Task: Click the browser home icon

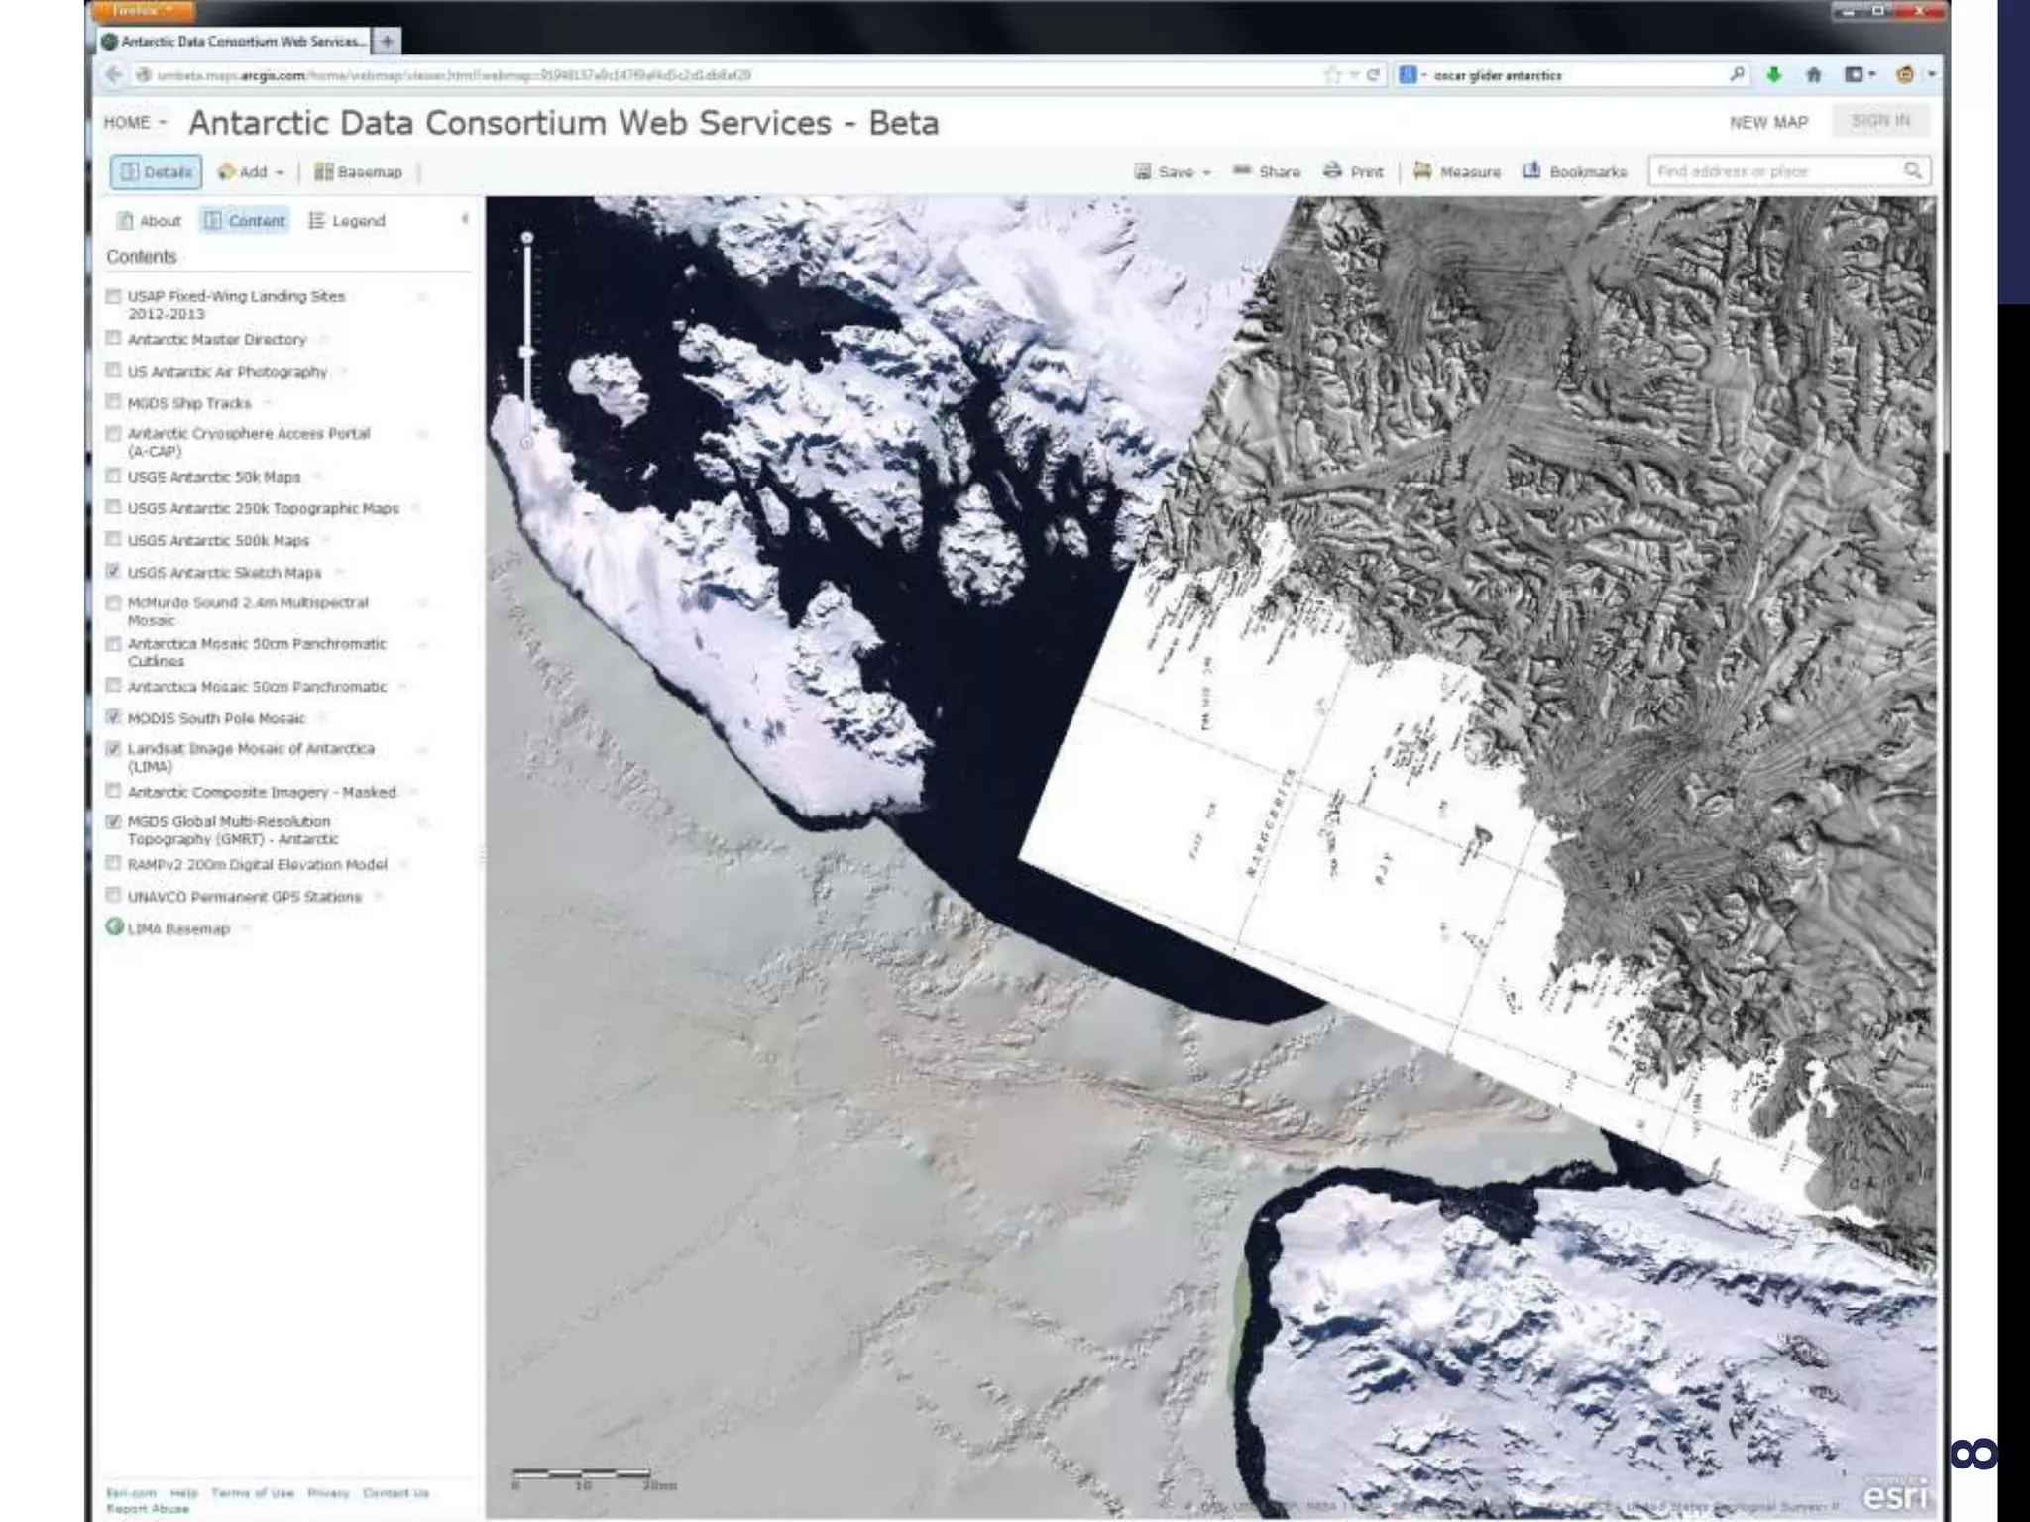Action: [x=1814, y=75]
